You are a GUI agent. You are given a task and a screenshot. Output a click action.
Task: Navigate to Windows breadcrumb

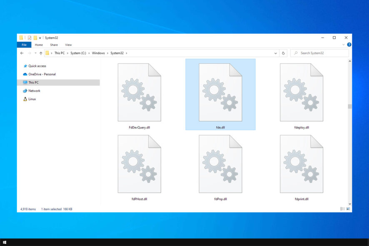coord(98,53)
